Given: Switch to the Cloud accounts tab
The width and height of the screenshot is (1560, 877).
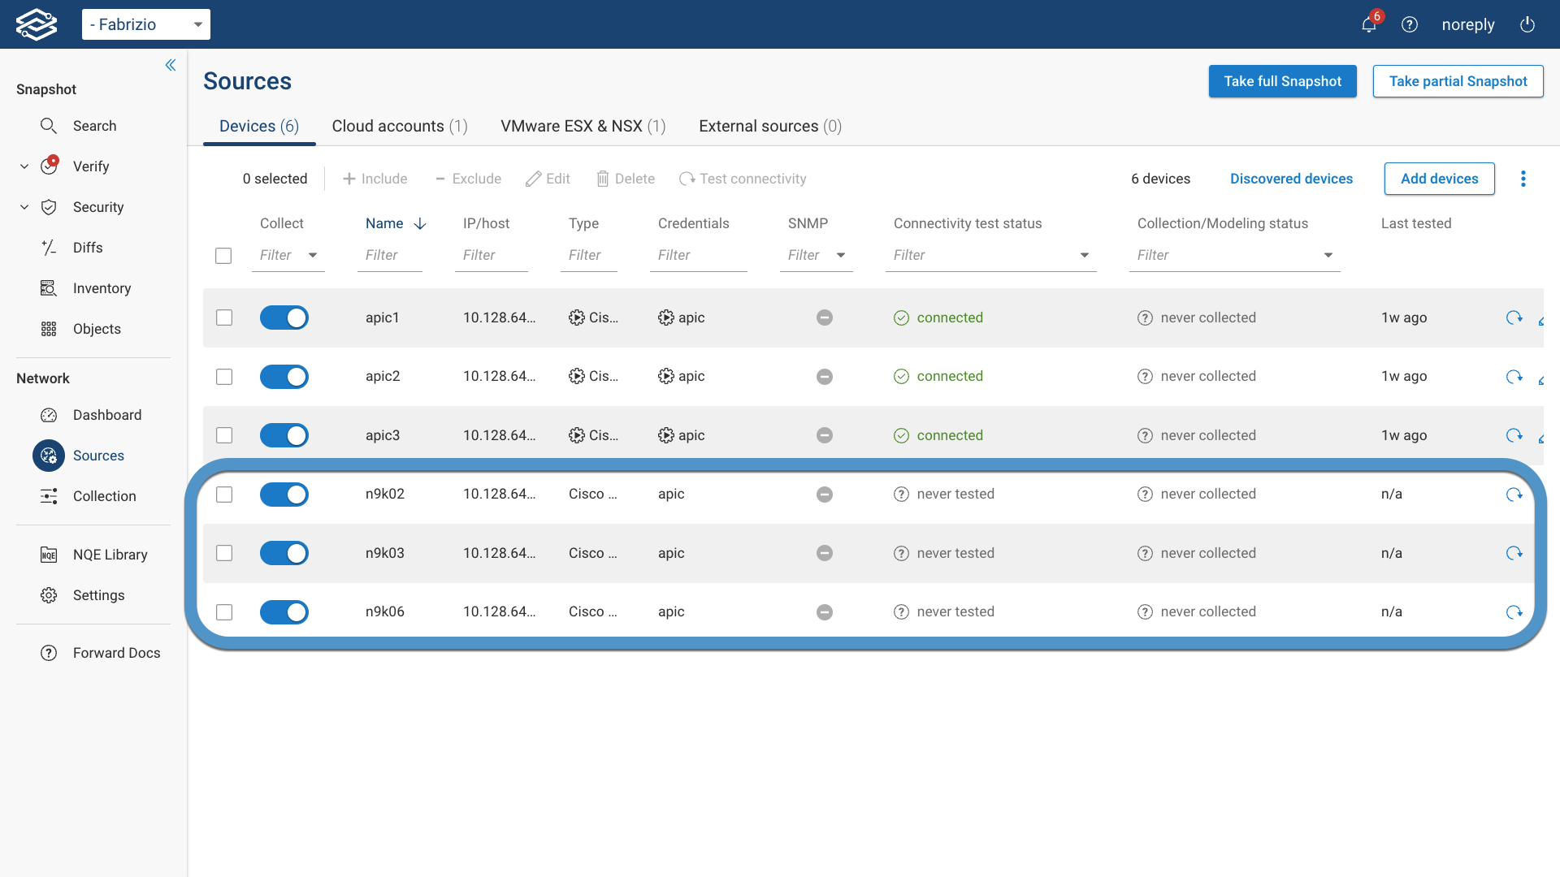Looking at the screenshot, I should pos(399,126).
